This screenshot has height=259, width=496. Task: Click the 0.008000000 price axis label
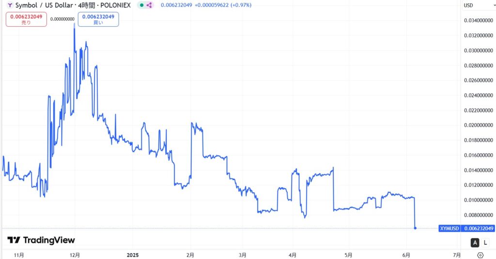click(478, 215)
